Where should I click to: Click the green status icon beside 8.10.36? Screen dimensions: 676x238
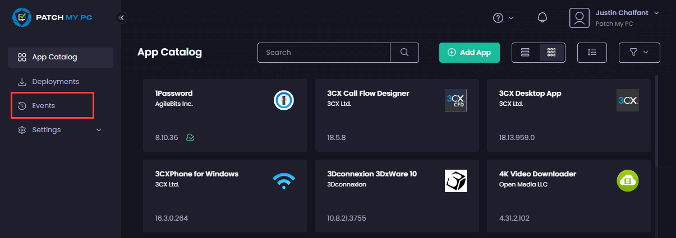190,138
